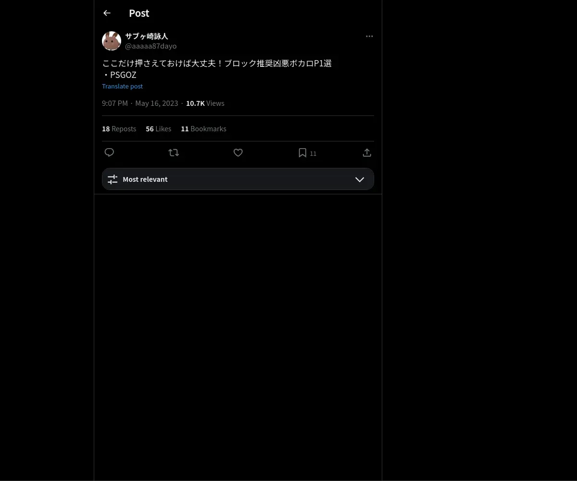Open the user's rabbit avatar picture
This screenshot has height=481, width=577.
(112, 41)
